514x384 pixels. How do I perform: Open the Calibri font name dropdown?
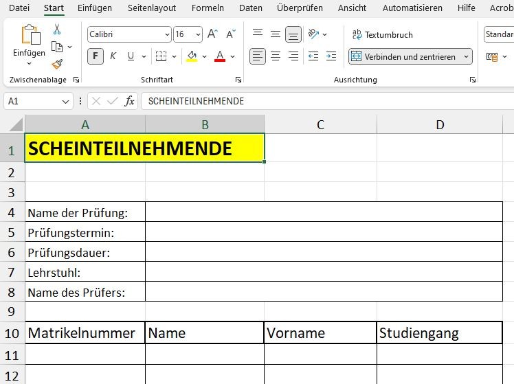(167, 34)
